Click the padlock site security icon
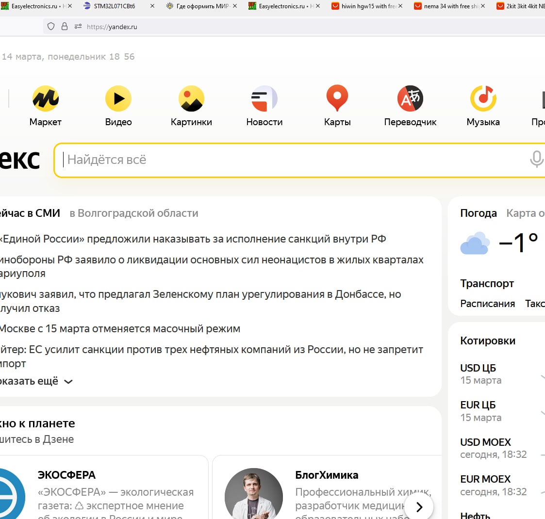The width and height of the screenshot is (545, 519). [64, 27]
